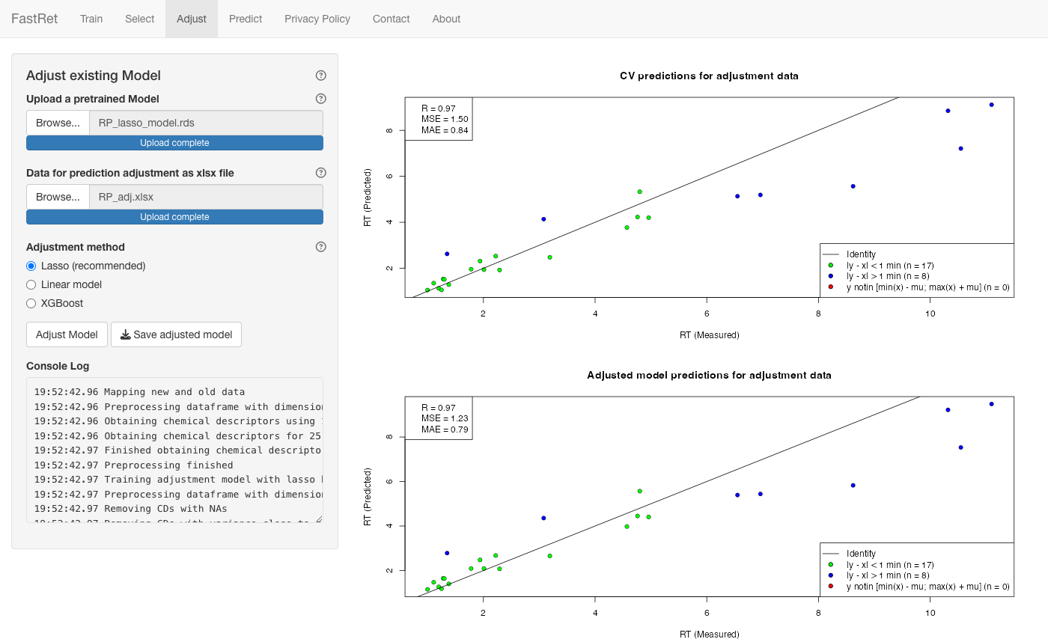Open the Select tab
Viewport: 1048px width, 639px height.
[139, 19]
